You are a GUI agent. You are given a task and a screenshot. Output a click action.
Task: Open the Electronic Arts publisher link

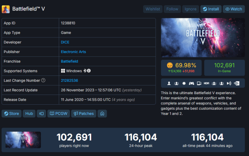pos(73,52)
